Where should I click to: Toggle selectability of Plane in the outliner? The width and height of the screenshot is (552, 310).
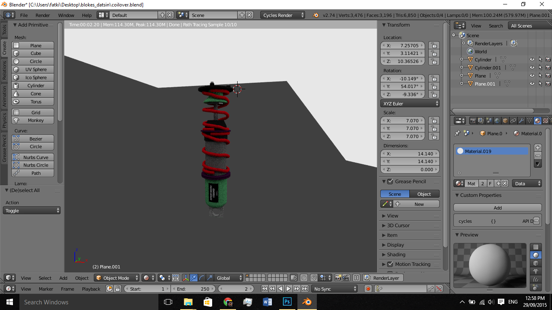point(540,76)
